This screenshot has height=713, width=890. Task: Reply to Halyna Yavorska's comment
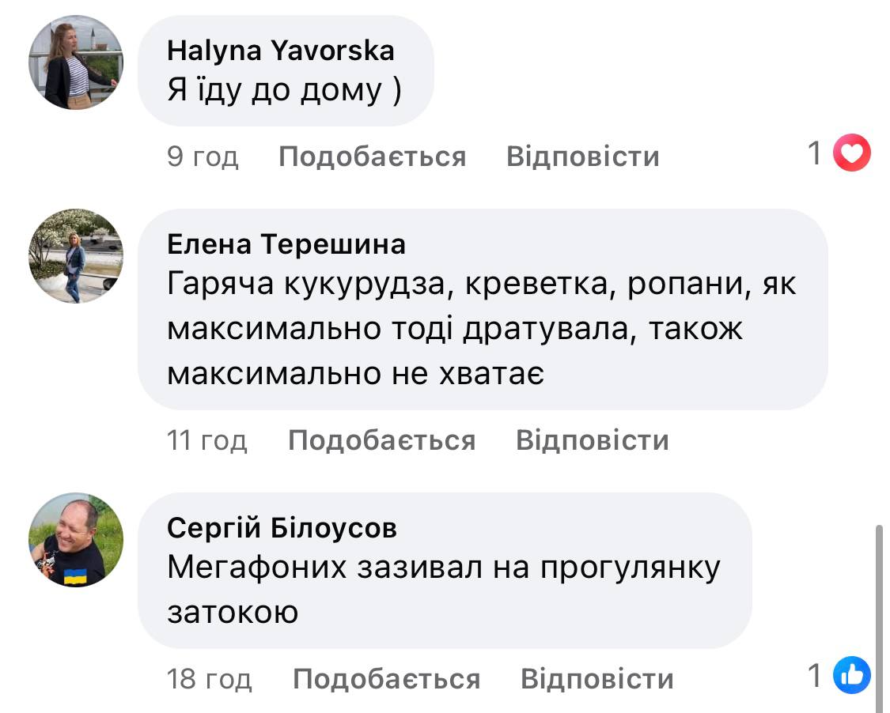(x=582, y=157)
